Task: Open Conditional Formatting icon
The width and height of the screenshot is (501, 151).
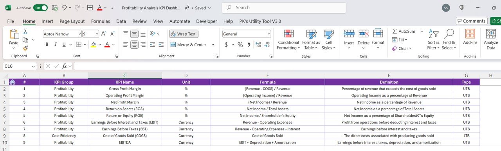Action: (x=289, y=34)
